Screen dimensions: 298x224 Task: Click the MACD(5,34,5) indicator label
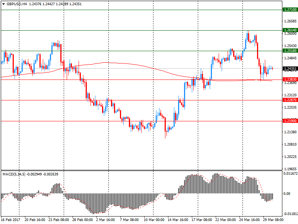coord(14,174)
